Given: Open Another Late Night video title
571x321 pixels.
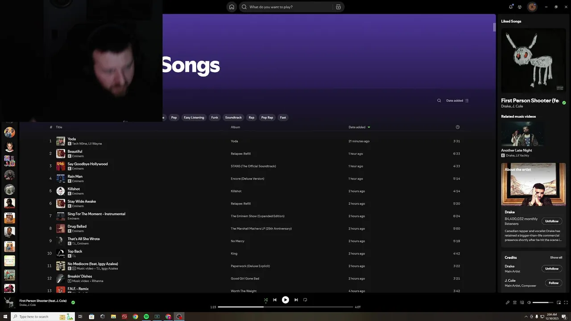Looking at the screenshot, I should [517, 150].
